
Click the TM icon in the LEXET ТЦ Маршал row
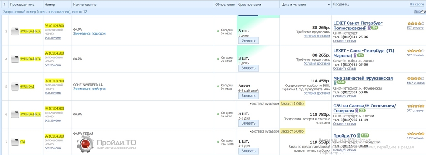tap(15, 59)
